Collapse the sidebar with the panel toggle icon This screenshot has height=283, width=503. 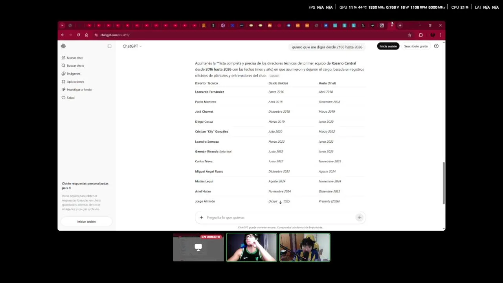[x=110, y=46]
